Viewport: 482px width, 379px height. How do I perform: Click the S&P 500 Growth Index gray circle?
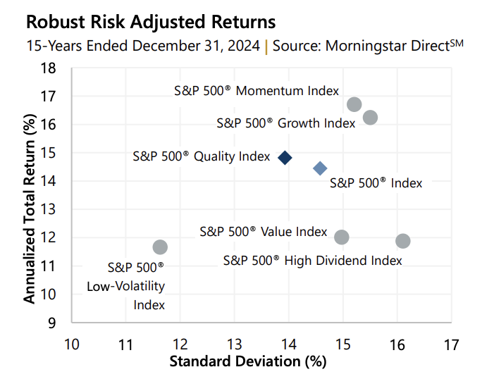370,118
